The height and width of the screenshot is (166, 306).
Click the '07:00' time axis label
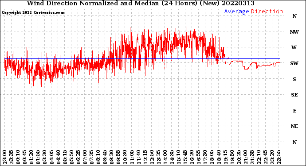pyautogui.click(x=85, y=157)
